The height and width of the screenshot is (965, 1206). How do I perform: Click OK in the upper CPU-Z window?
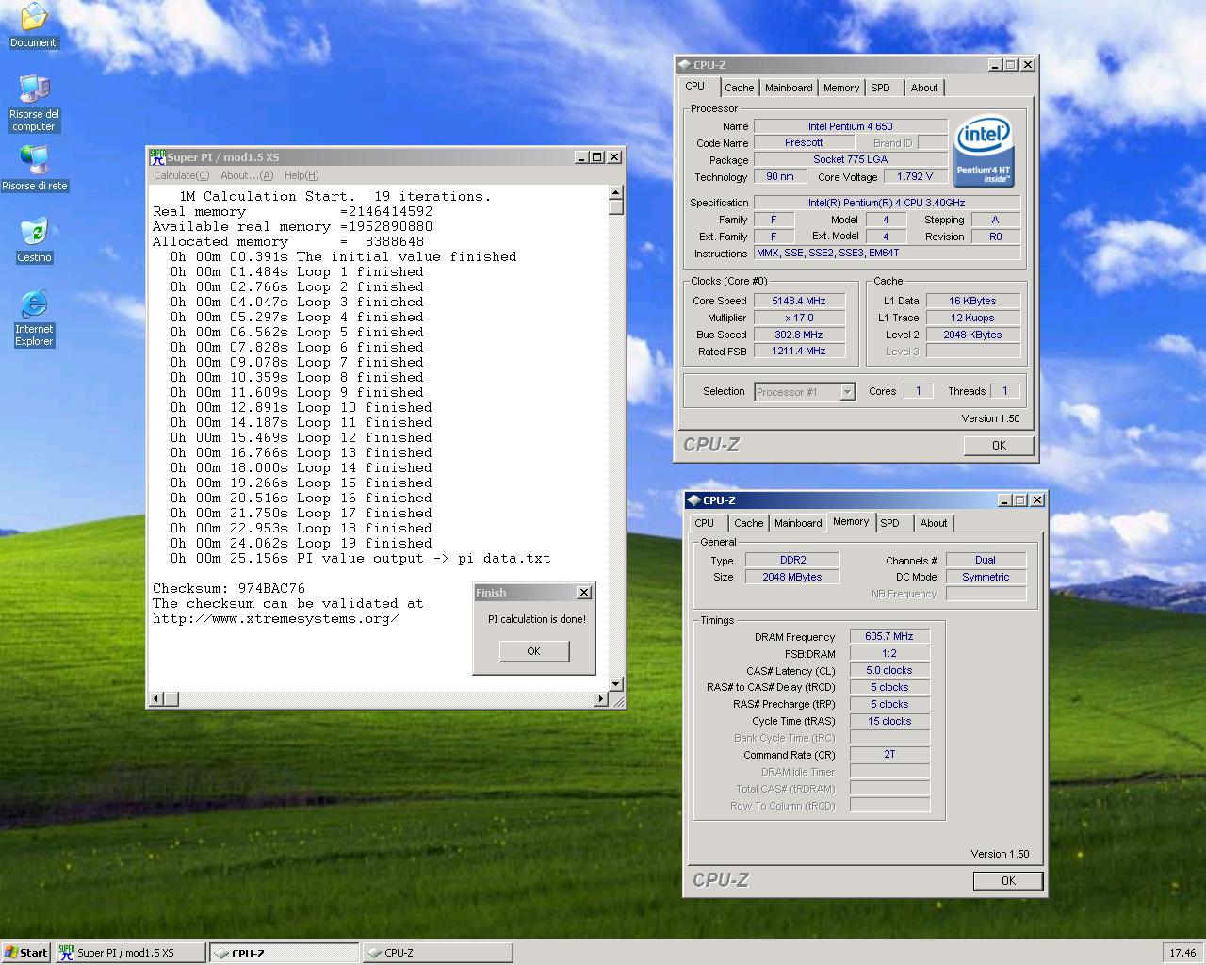(x=999, y=446)
